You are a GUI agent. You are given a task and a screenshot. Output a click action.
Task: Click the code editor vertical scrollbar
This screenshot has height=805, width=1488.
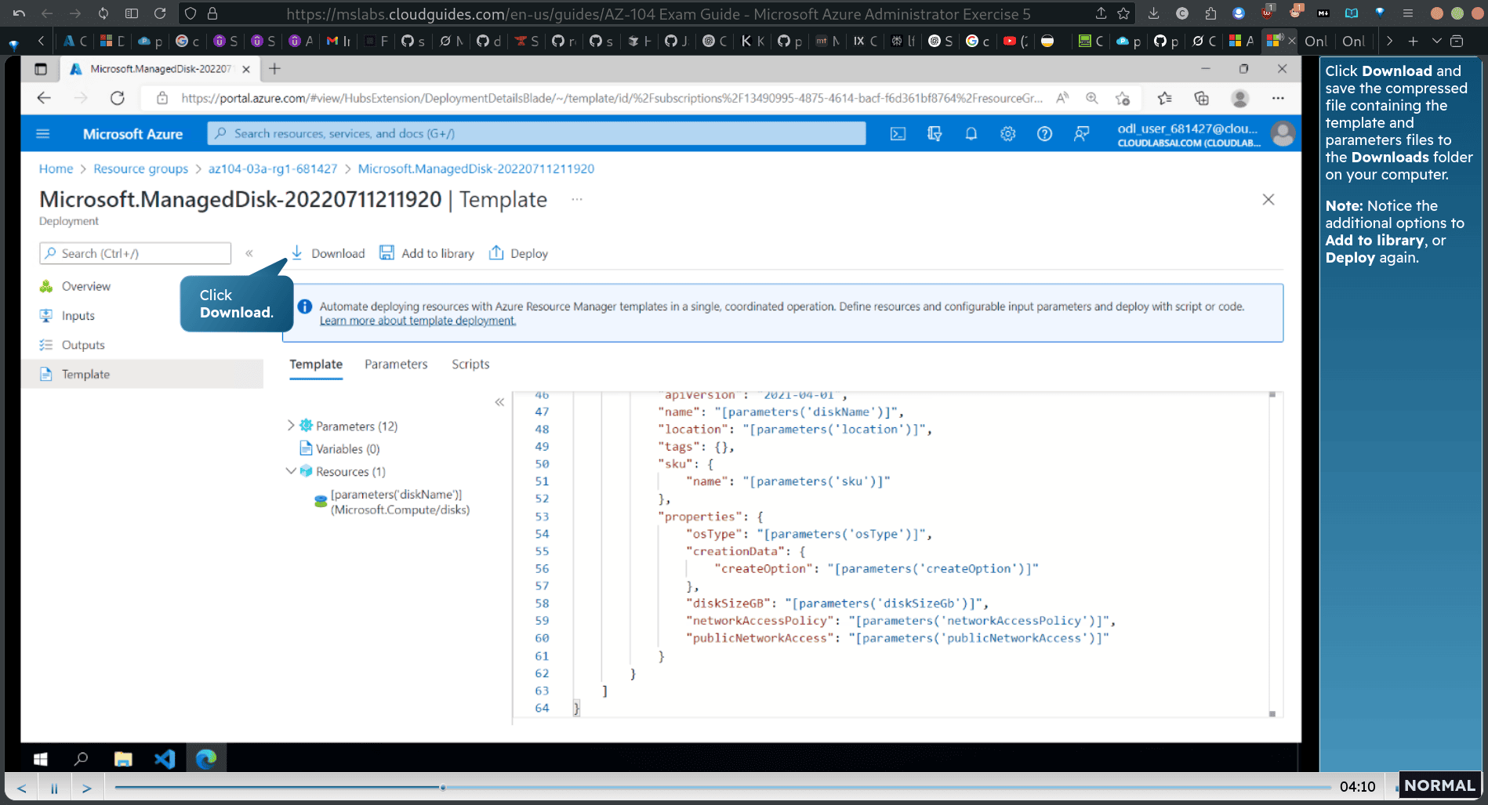(1272, 553)
